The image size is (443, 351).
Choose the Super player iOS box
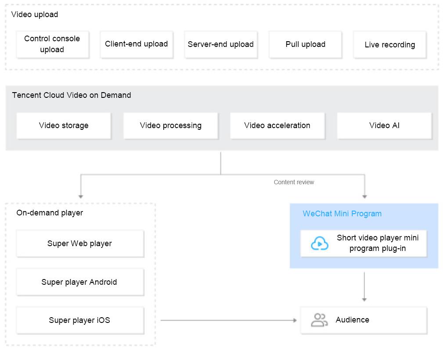tap(80, 320)
